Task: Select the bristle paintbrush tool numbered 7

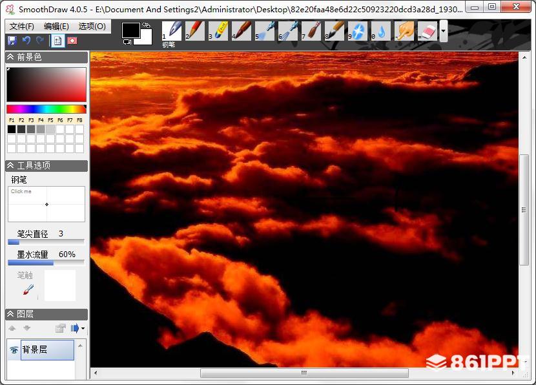Action: (311, 31)
